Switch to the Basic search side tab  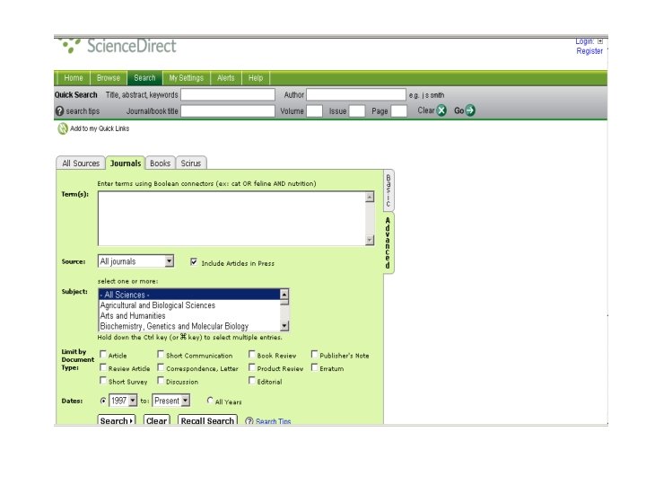coord(388,190)
